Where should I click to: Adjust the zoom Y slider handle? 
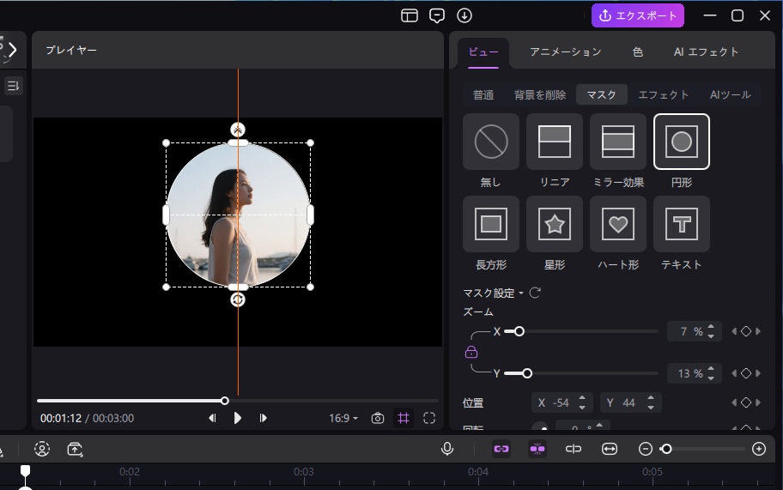click(527, 373)
